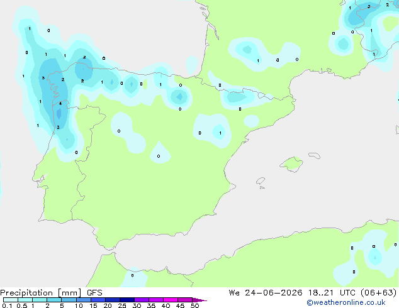The width and height of the screenshot is (399, 308).
Task: Click the '(06+63)' forecast run text
Action: click(x=379, y=293)
